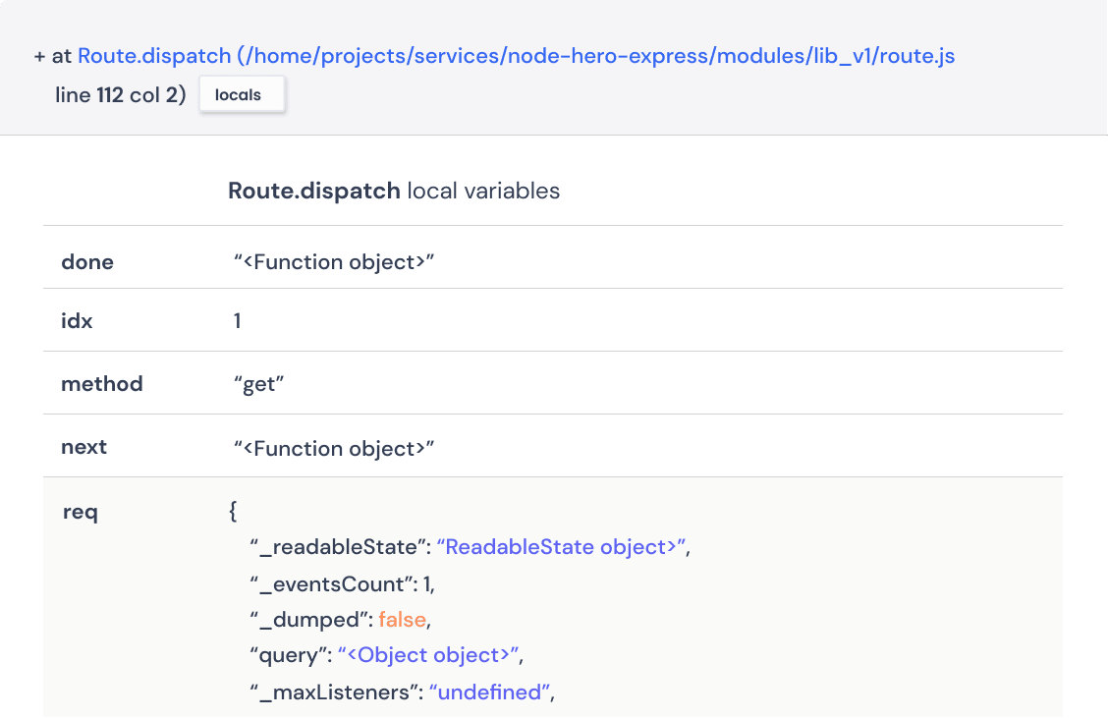Click the "get" method value
This screenshot has width=1108, height=719.
[x=258, y=385]
